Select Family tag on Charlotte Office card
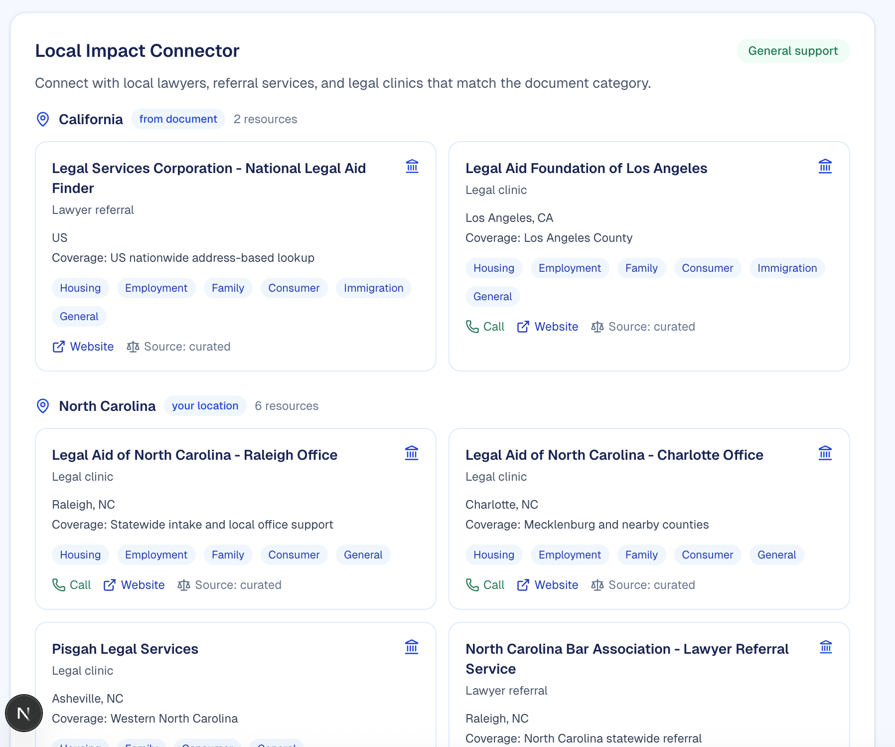This screenshot has width=895, height=747. (641, 555)
